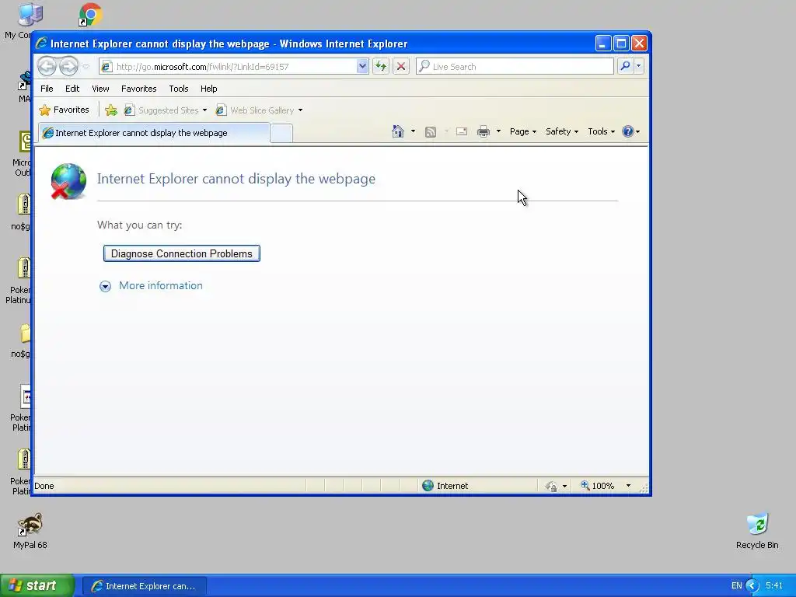
Task: Click the Print icon
Action: [484, 132]
